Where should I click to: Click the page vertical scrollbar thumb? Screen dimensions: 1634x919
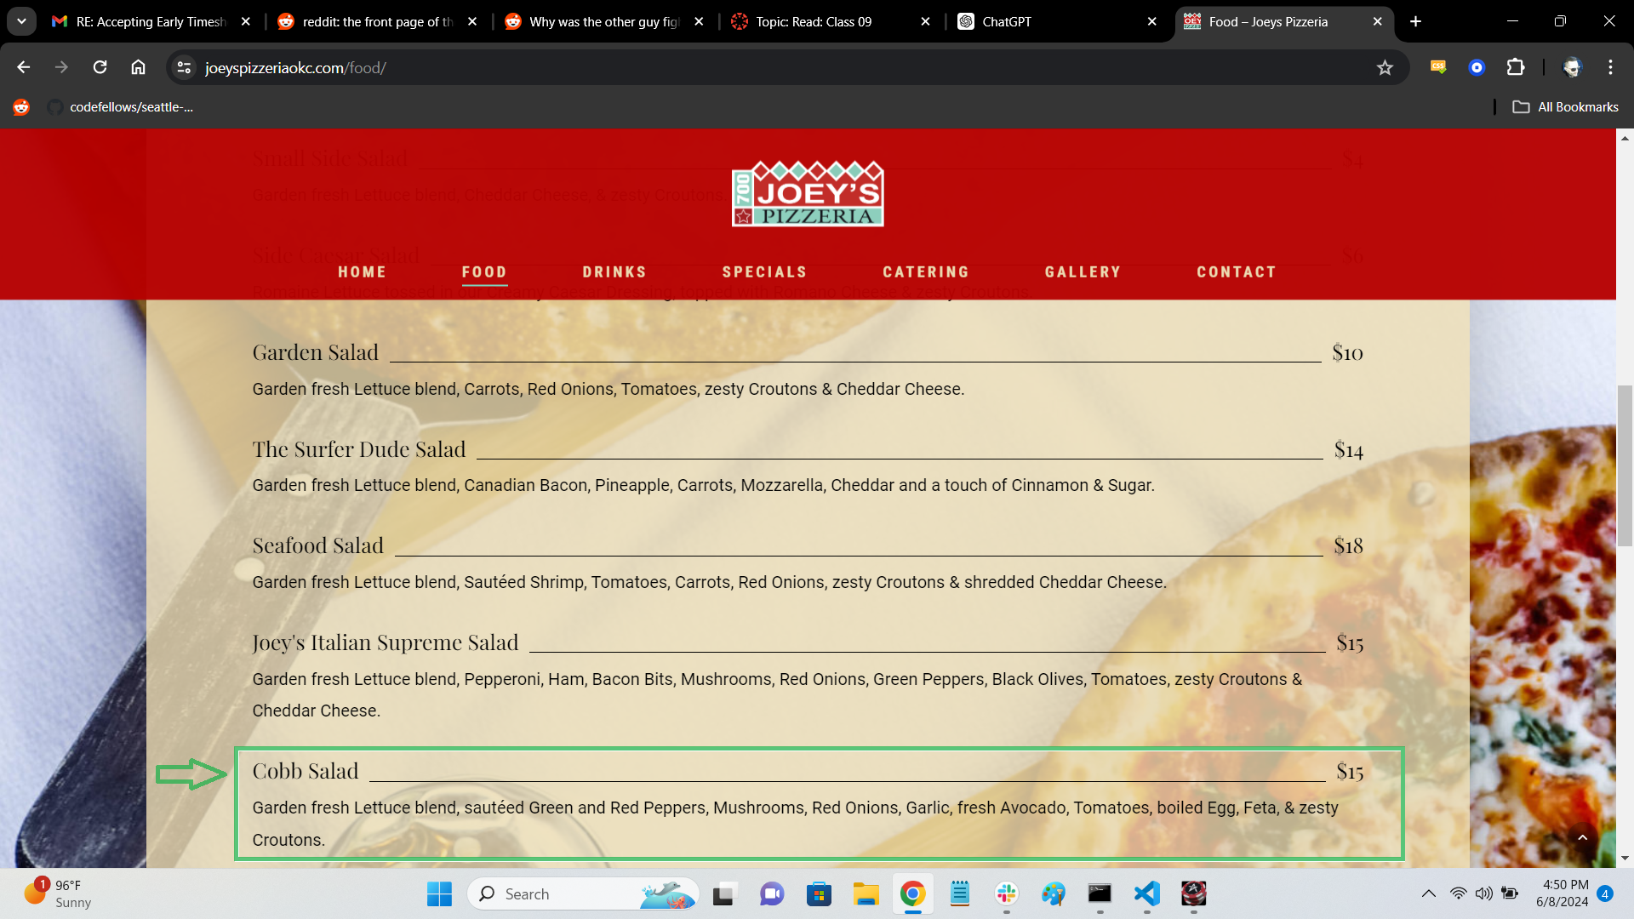(1625, 465)
